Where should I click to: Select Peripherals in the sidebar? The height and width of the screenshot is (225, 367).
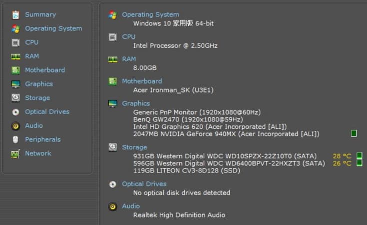[43, 139]
